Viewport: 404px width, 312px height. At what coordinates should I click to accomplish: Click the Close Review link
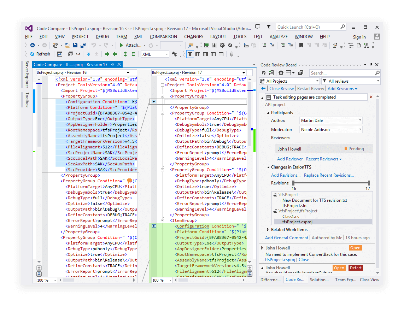281,88
